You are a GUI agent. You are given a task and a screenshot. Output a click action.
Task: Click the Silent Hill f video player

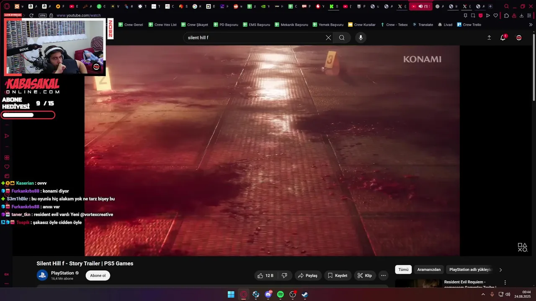click(x=272, y=150)
